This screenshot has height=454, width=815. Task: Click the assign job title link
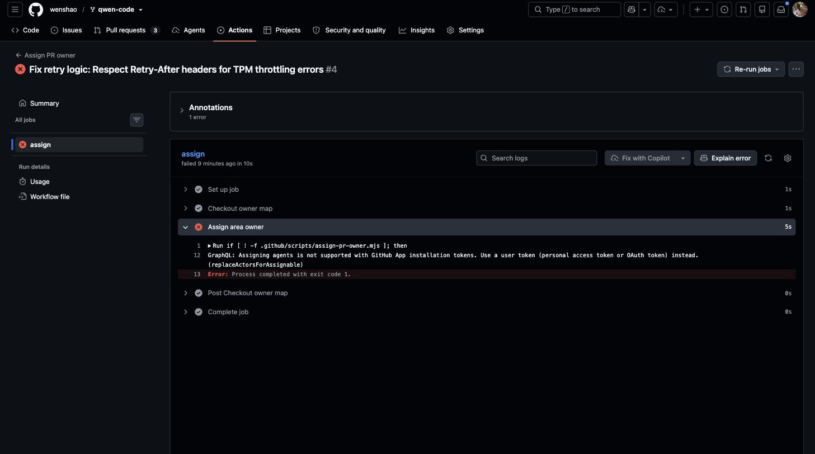[x=193, y=154]
